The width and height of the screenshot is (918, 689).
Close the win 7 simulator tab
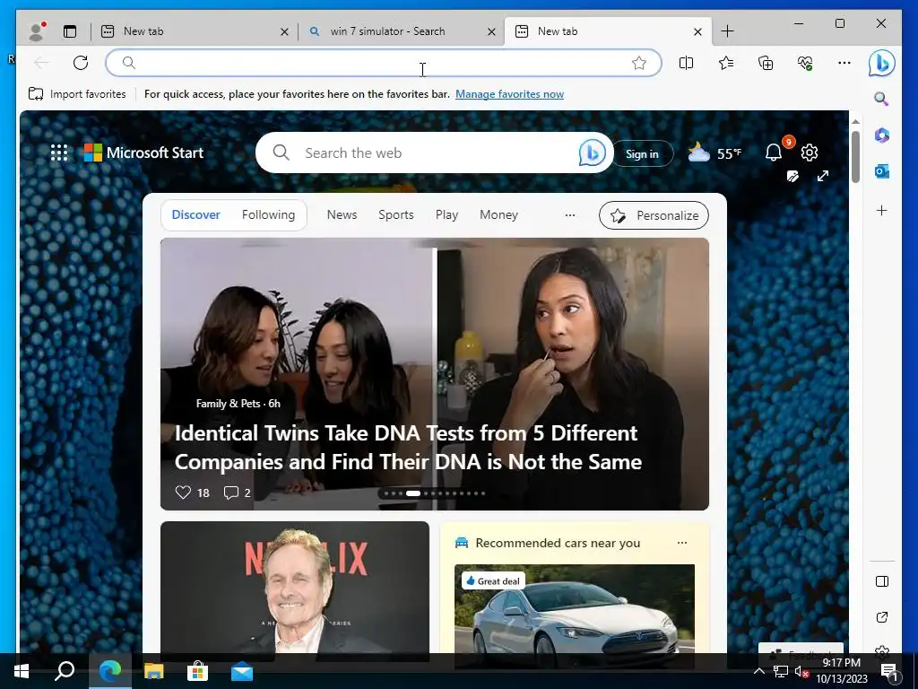(x=492, y=31)
